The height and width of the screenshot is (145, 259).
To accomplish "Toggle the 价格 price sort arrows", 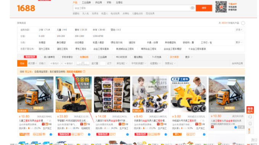I will pyautogui.click(x=42, y=63).
